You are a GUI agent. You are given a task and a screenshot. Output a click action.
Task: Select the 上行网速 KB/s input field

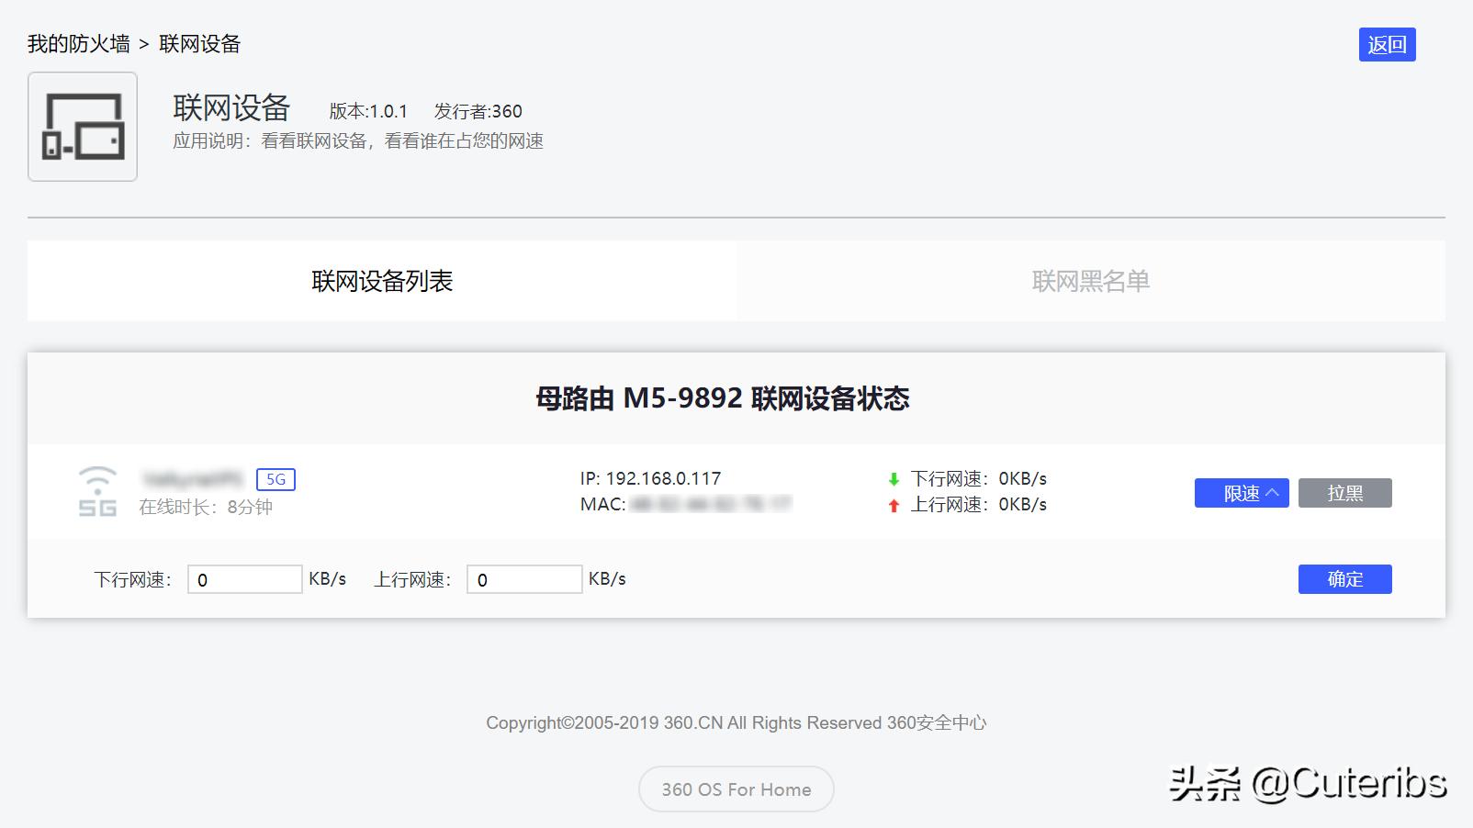pyautogui.click(x=523, y=579)
